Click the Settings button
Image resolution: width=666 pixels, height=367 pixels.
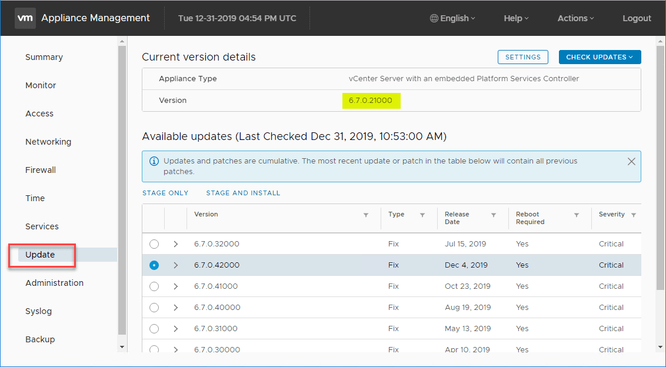click(523, 57)
